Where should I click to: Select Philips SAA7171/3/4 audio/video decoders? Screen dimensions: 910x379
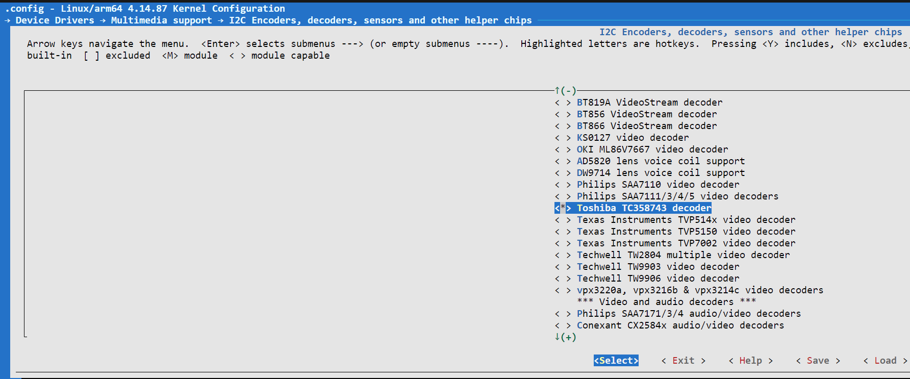pyautogui.click(x=678, y=314)
